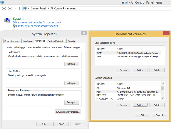Viewport: 171px width, 130px height.
Task: Open Performance Settings button
Action: pyautogui.click(x=72, y=64)
